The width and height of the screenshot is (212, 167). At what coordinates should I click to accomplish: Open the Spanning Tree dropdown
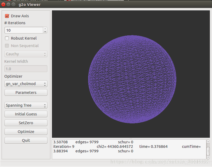[26, 105]
